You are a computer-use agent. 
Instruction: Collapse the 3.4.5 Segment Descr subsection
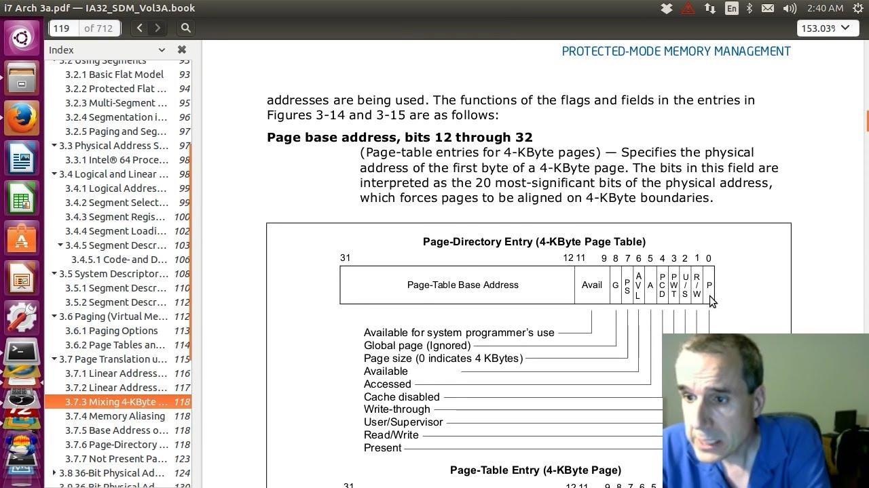[60, 245]
